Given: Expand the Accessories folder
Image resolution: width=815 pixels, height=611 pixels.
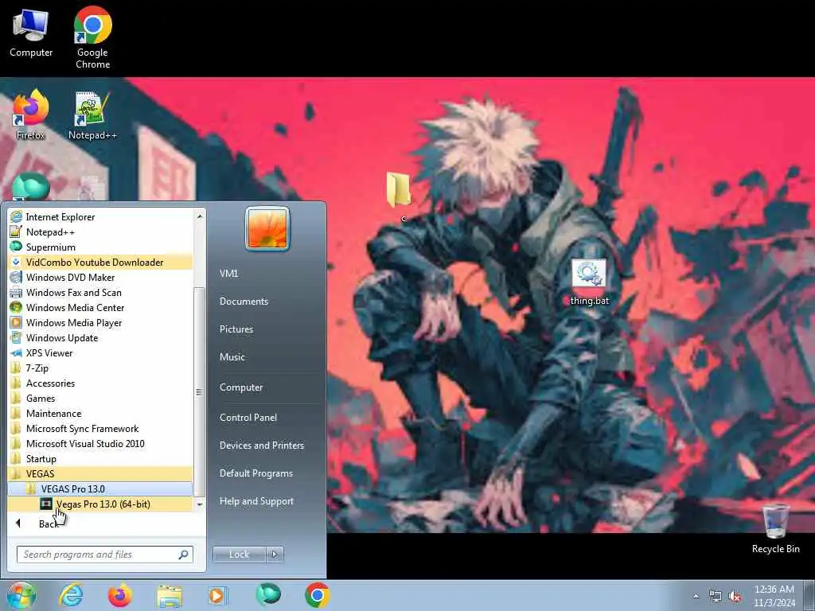Looking at the screenshot, I should 99,383.
